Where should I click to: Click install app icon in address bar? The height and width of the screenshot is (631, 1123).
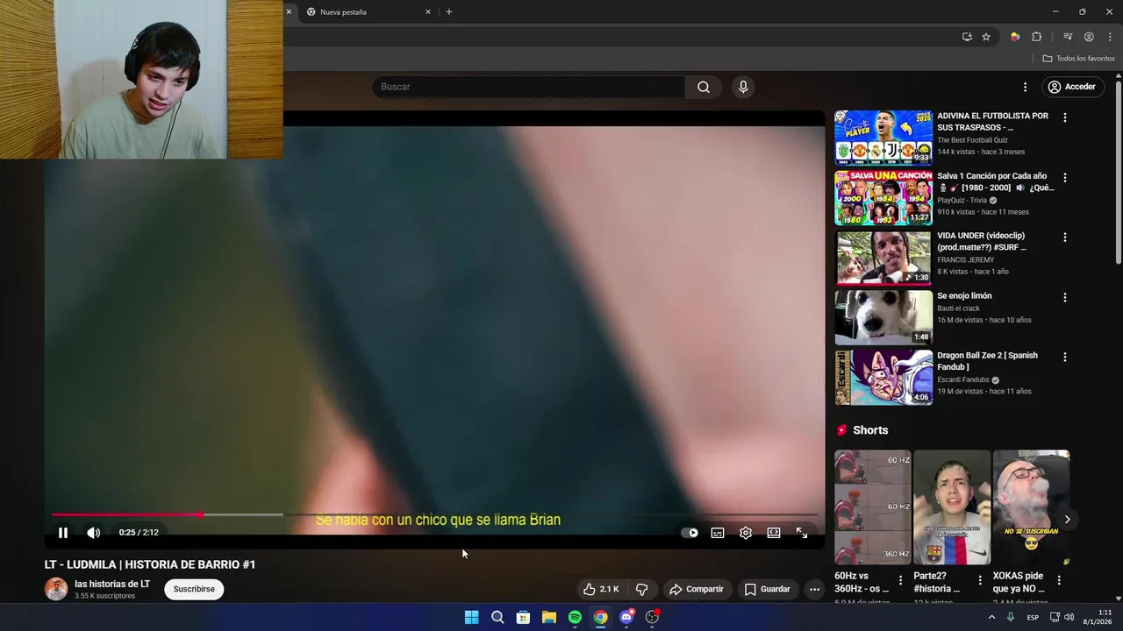tap(967, 37)
